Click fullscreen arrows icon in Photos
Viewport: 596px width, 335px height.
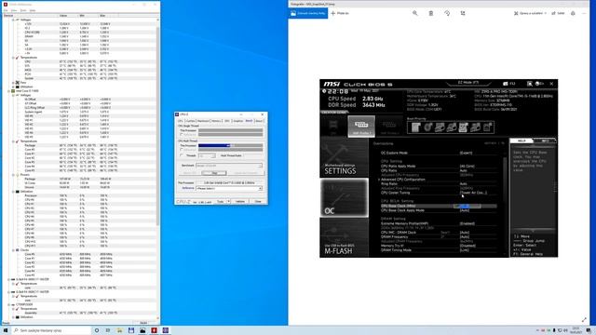tap(584, 319)
